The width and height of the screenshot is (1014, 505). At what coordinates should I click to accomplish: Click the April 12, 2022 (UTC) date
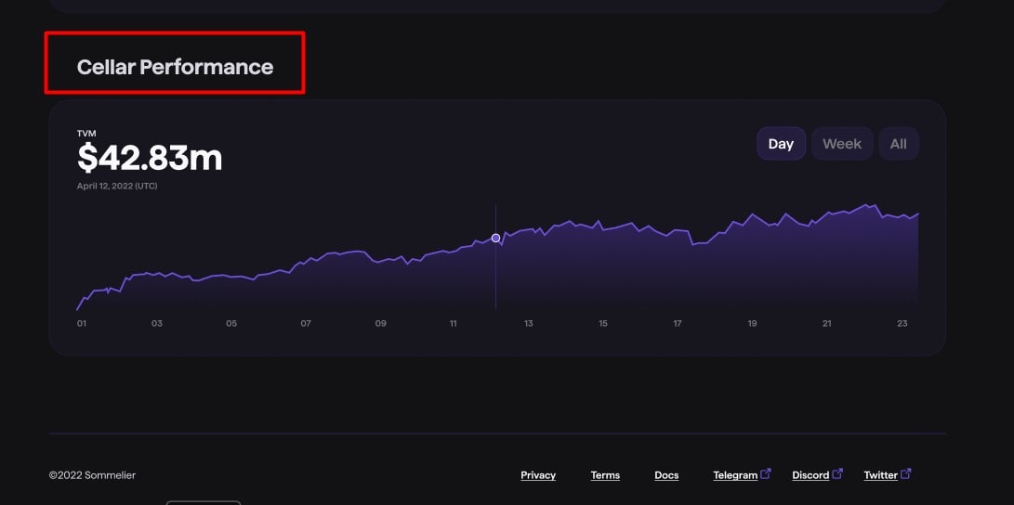(117, 186)
